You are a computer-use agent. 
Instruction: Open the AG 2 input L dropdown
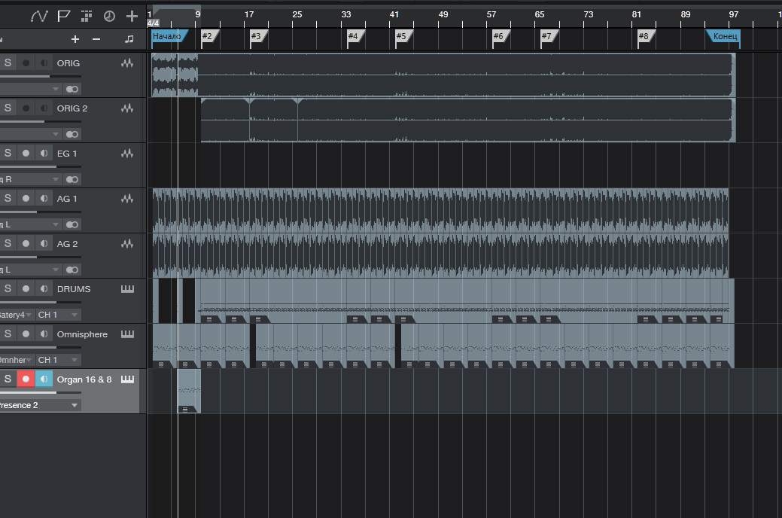tap(30, 270)
